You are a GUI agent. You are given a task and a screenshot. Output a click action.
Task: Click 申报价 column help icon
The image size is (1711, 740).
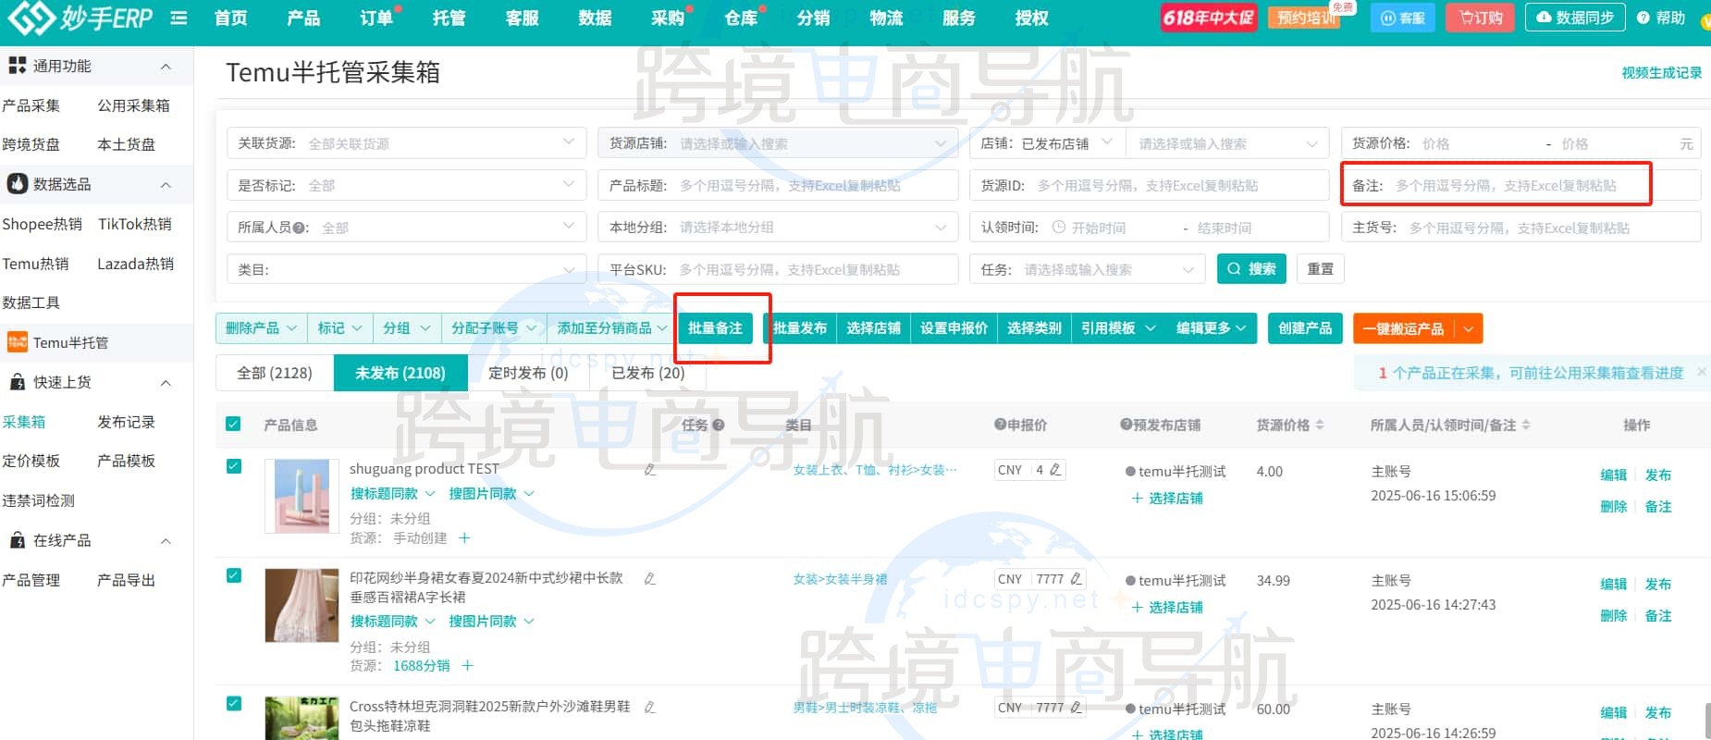pos(1000,425)
